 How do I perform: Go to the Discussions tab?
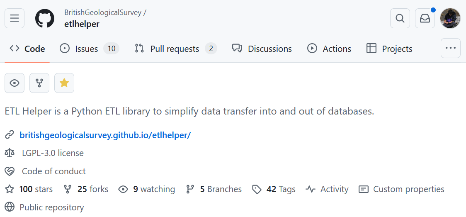(262, 49)
